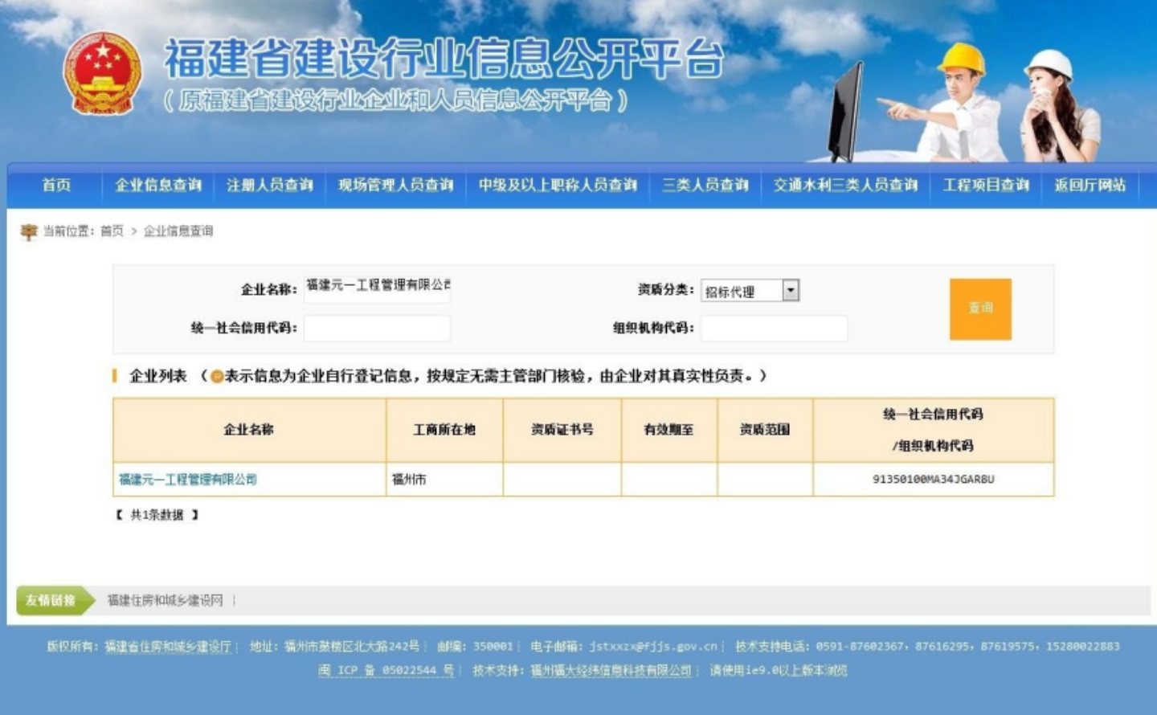Open 福建元一工程管理有限公司 company link in table

[x=188, y=480]
